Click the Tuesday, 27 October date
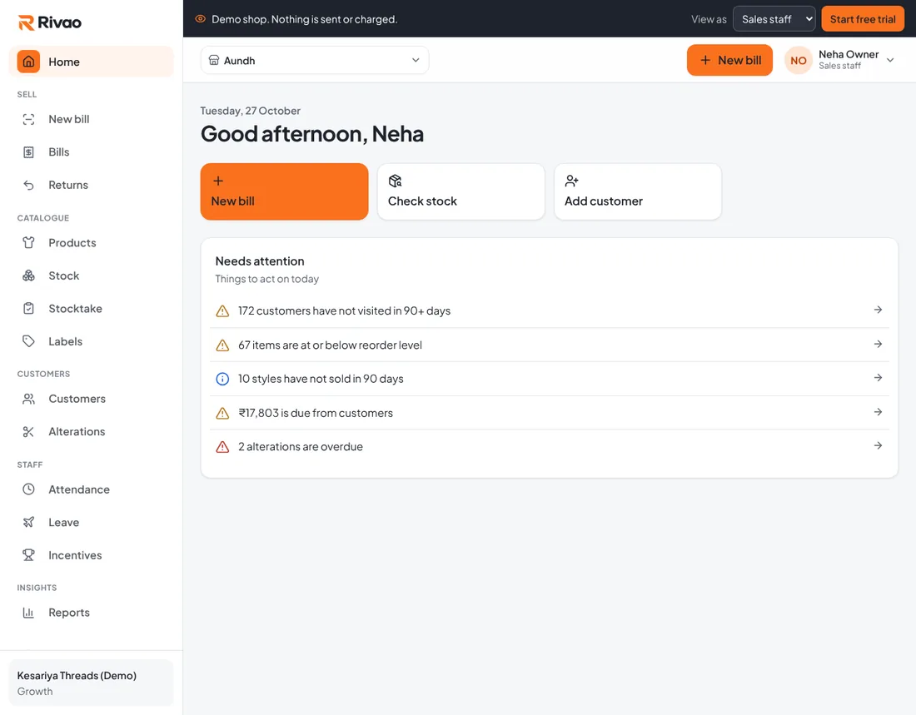 coord(250,111)
